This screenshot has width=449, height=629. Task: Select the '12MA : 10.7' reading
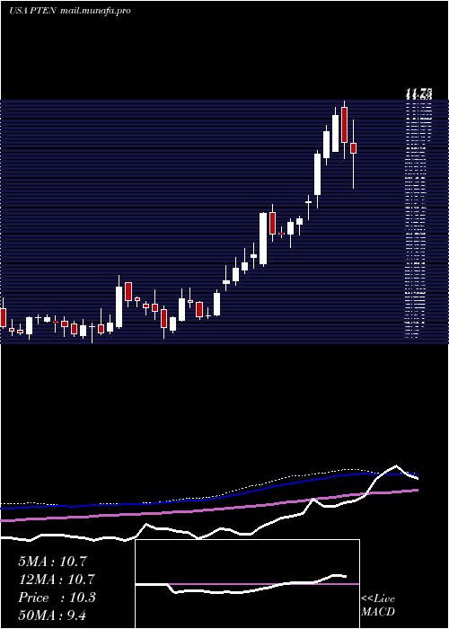(x=56, y=580)
